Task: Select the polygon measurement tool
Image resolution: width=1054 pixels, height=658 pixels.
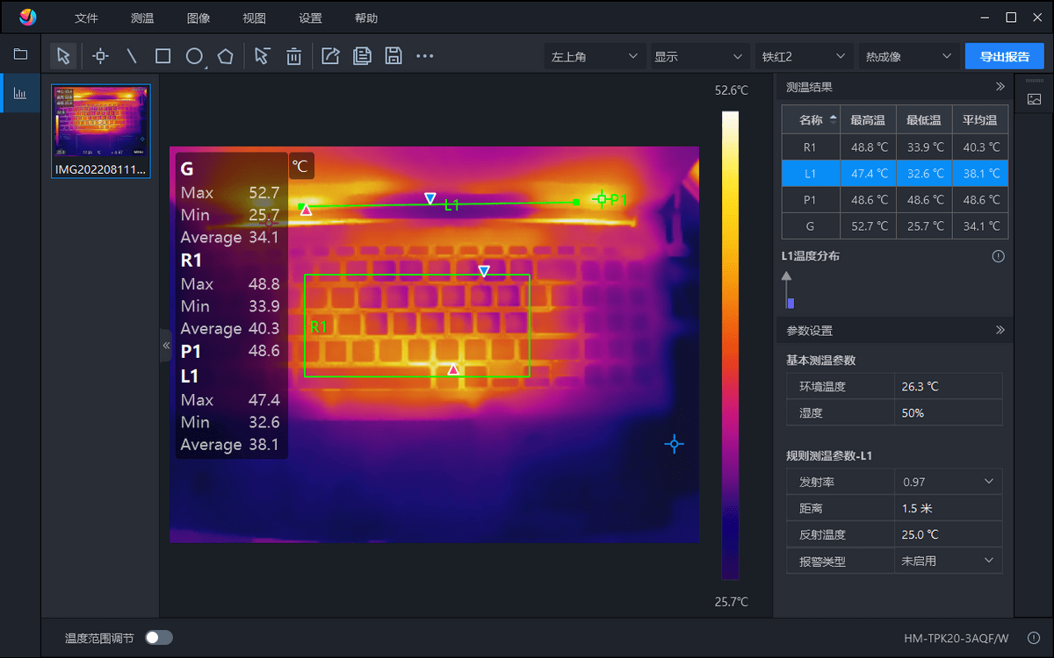Action: pyautogui.click(x=226, y=56)
